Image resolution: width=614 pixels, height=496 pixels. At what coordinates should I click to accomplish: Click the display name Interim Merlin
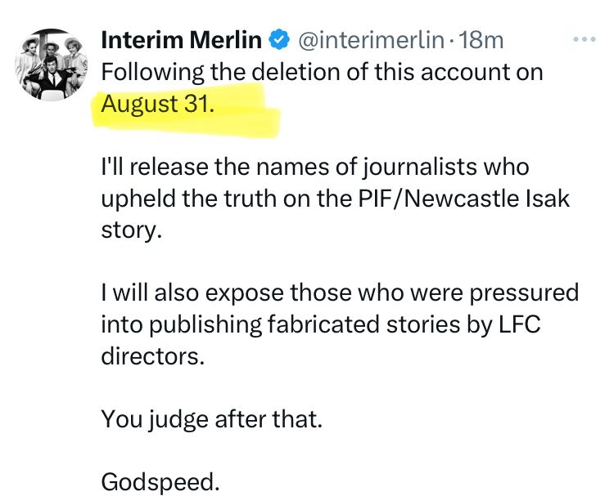point(181,40)
